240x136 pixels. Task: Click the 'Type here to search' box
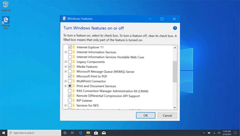[x=34, y=133]
